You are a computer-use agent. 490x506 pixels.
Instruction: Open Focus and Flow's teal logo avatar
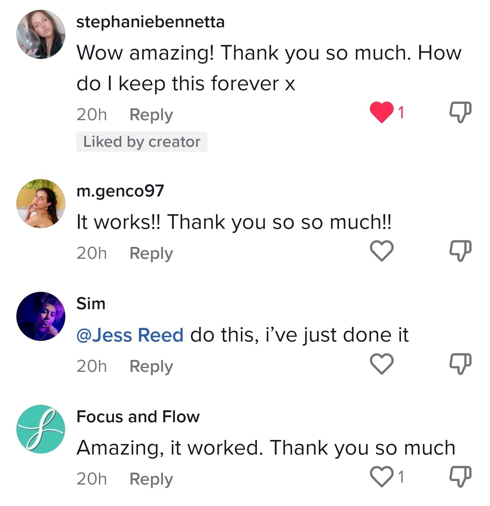click(x=41, y=429)
